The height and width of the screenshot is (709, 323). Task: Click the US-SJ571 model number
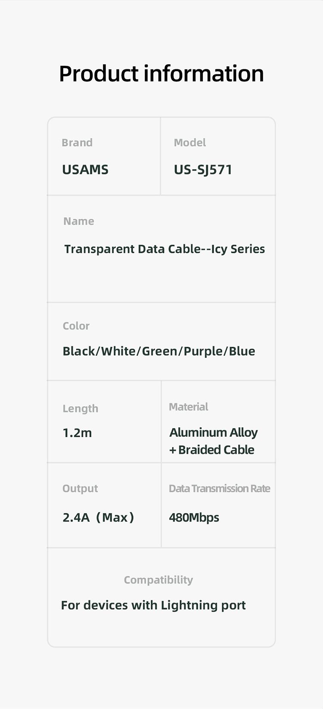pos(203,170)
